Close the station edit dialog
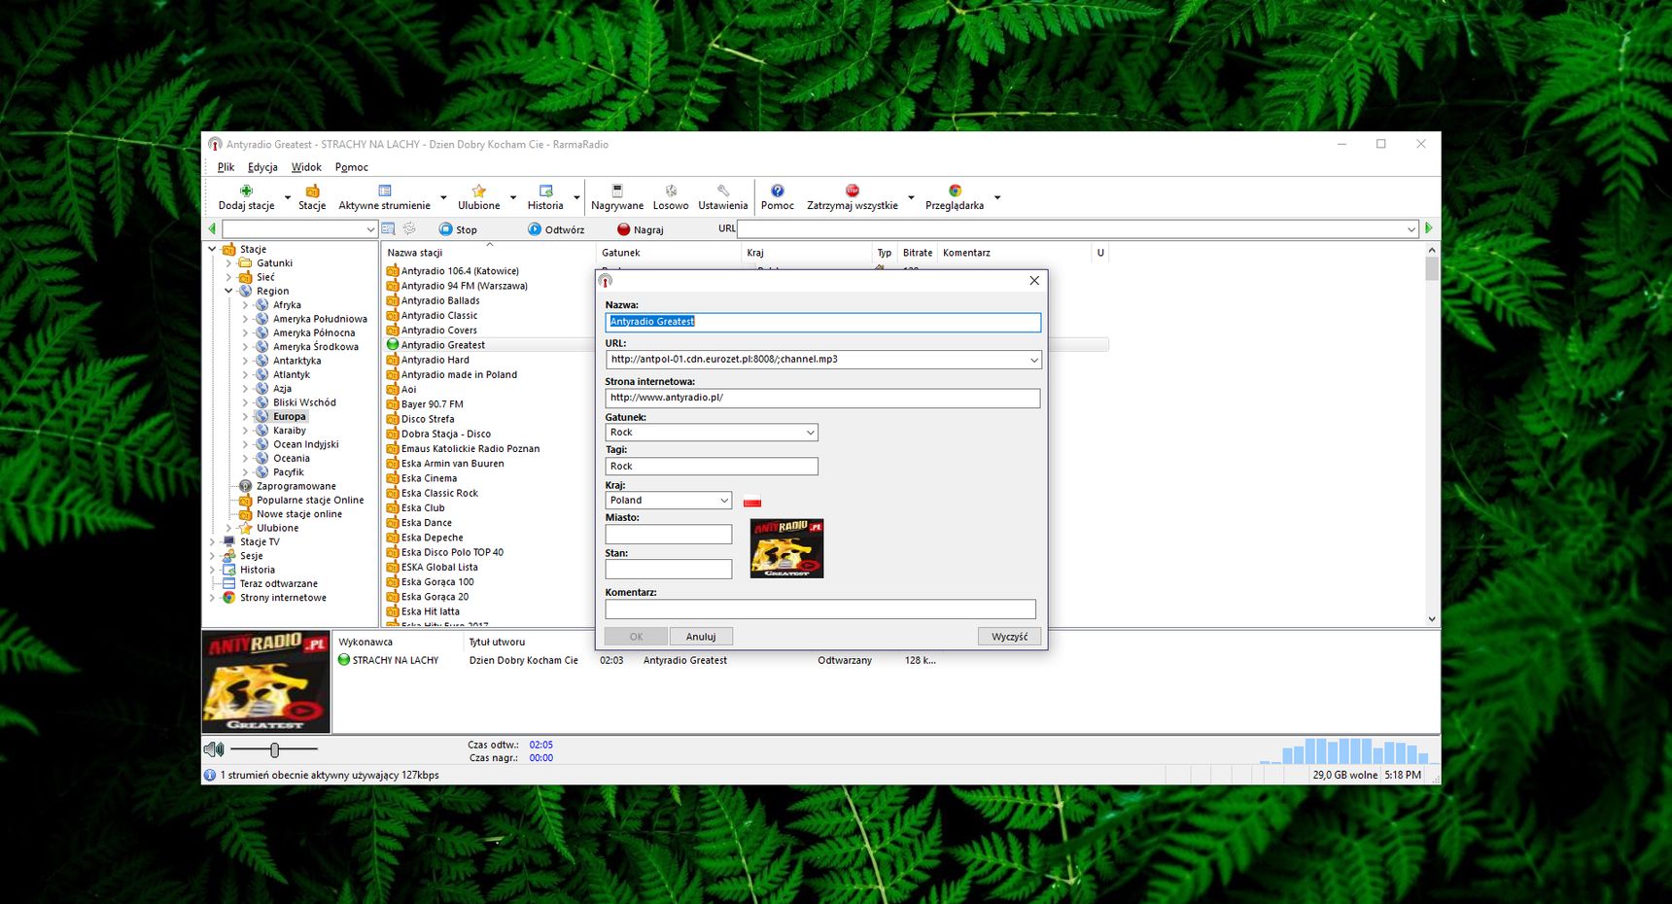The height and width of the screenshot is (904, 1672). coord(1034,281)
